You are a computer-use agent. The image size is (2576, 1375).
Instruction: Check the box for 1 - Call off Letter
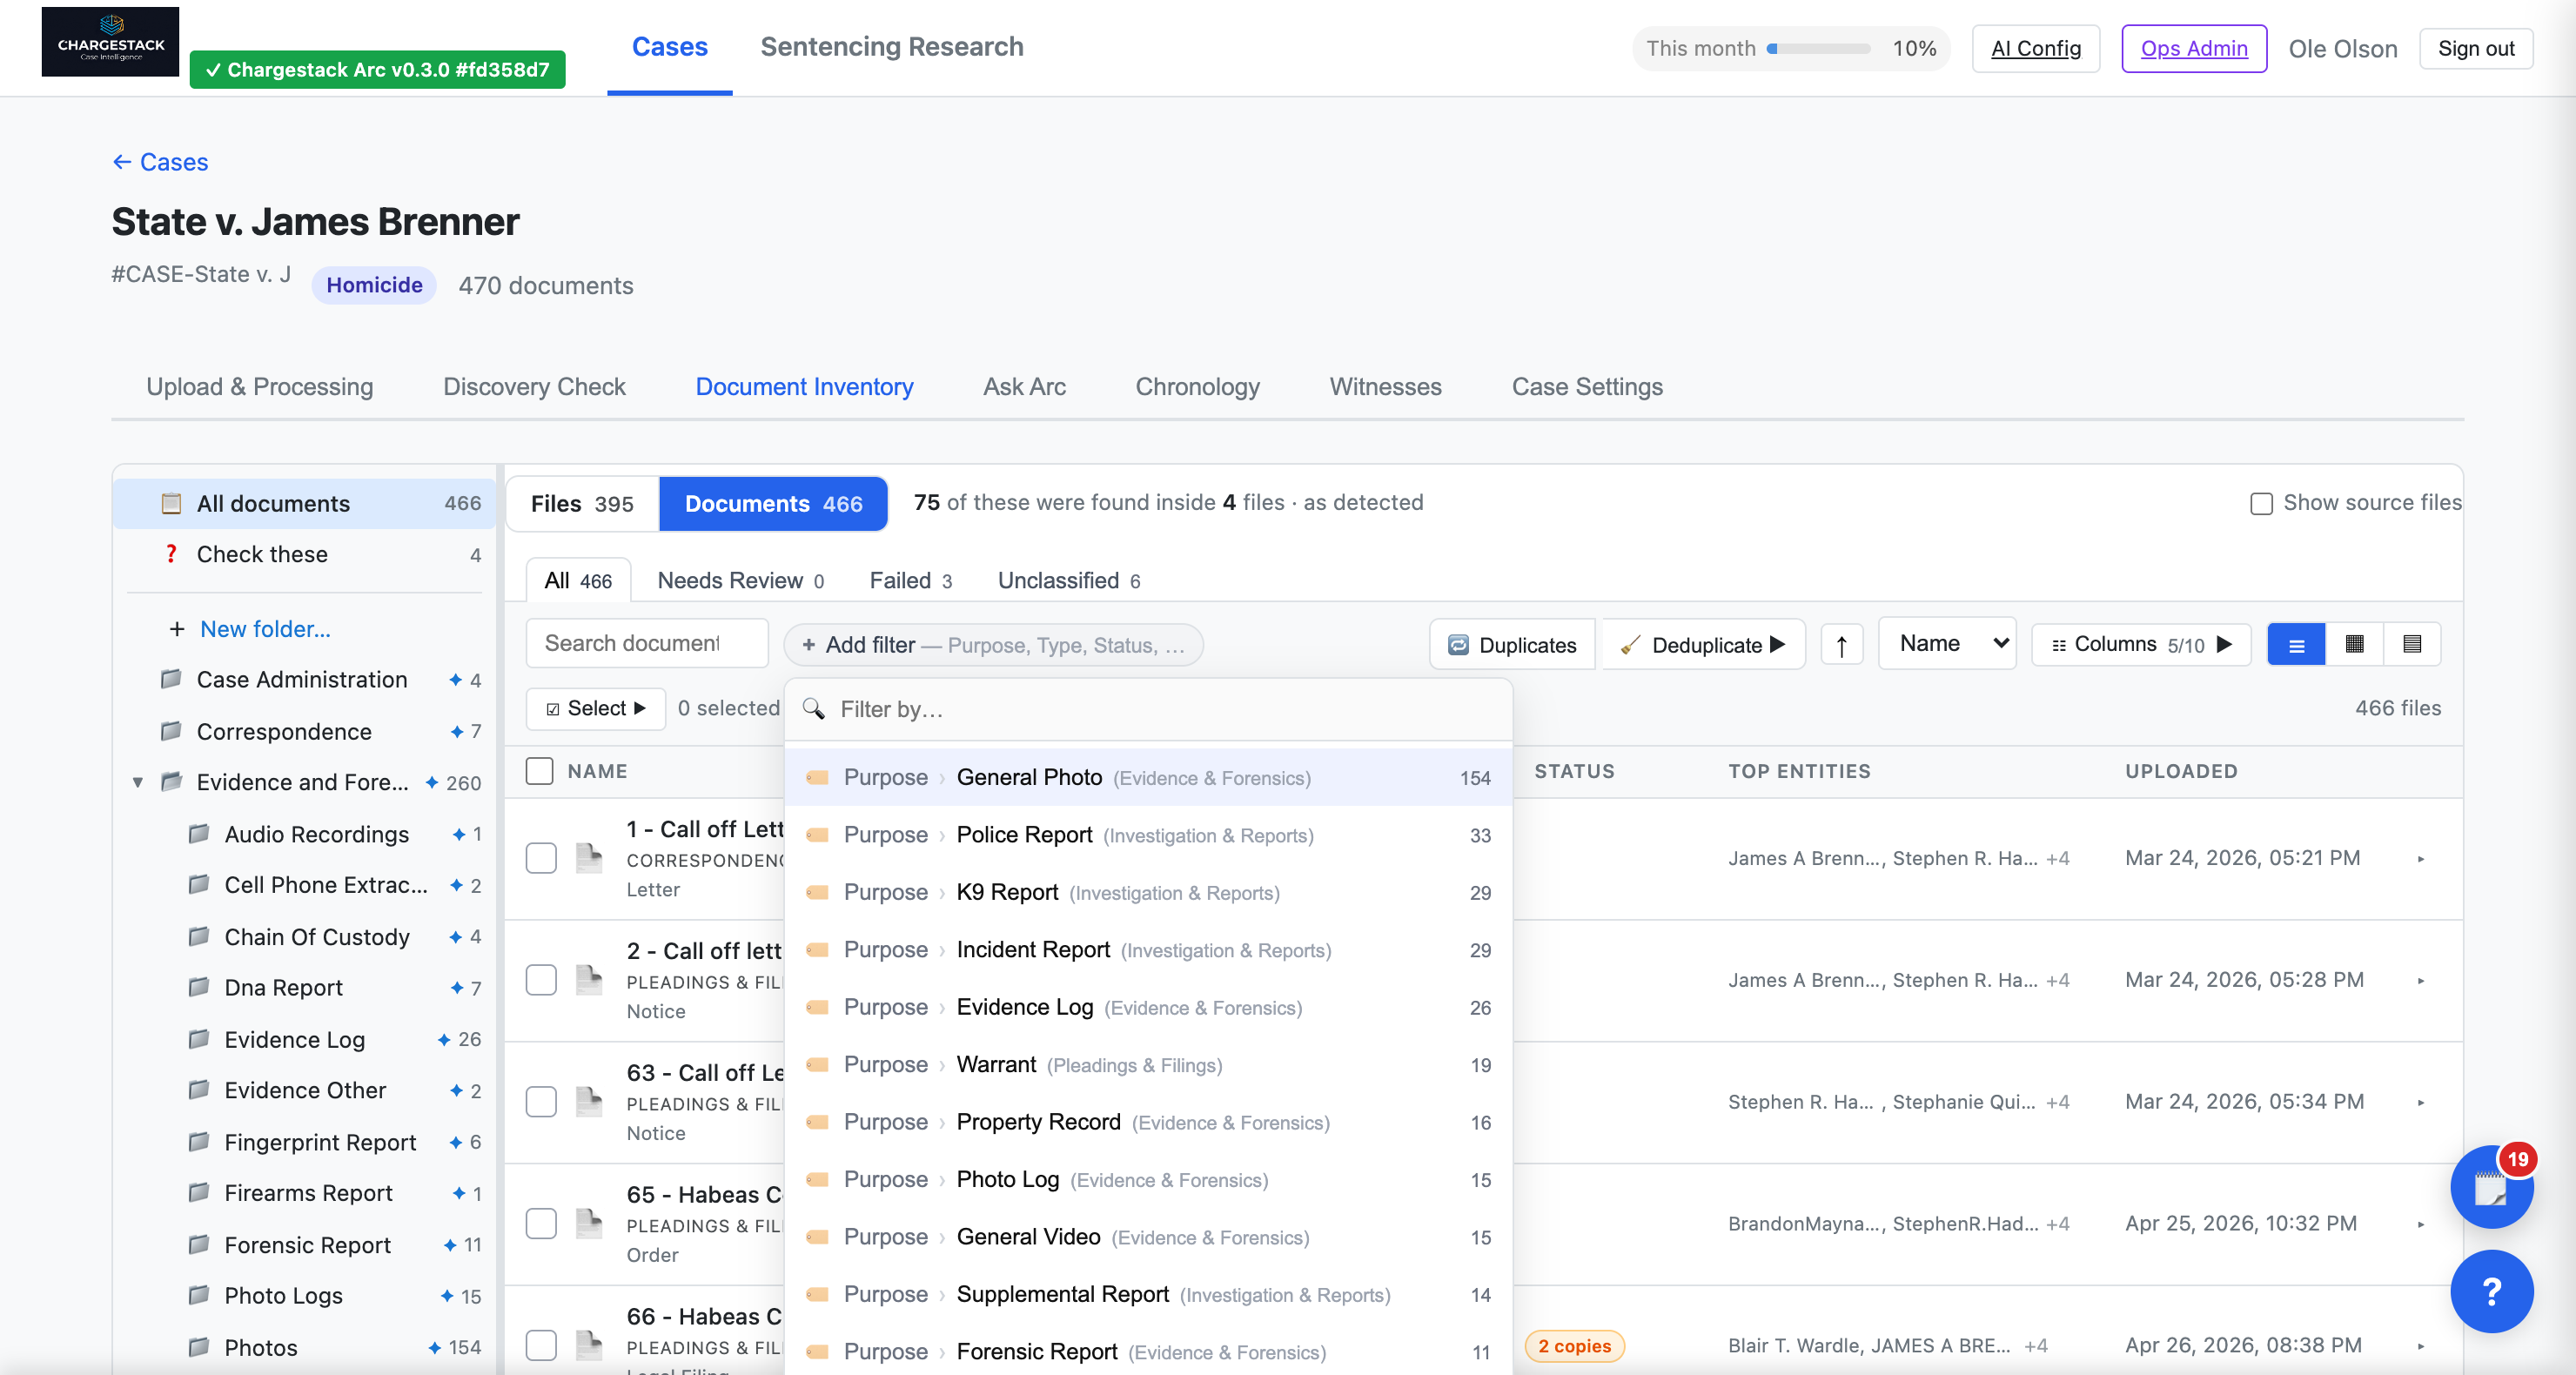click(x=541, y=858)
